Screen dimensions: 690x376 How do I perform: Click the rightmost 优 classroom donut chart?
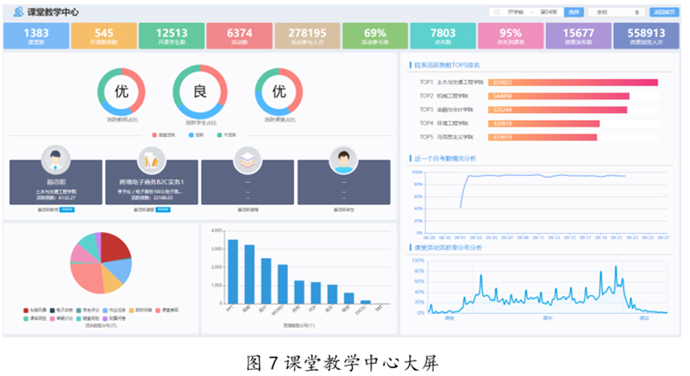(279, 91)
